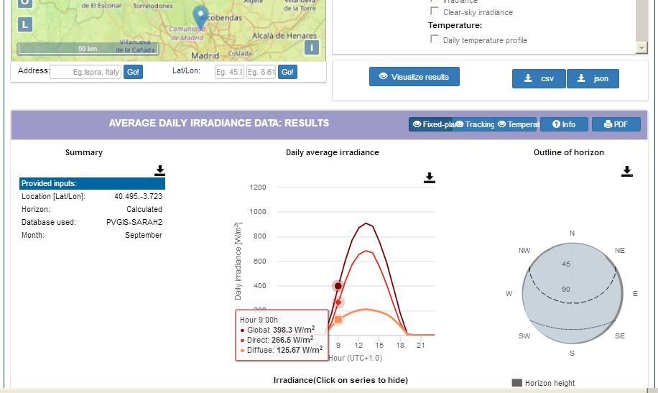The image size is (658, 393).
Task: Click 'Irradiance(Click on series to hide)' legend title
Action: (340, 380)
